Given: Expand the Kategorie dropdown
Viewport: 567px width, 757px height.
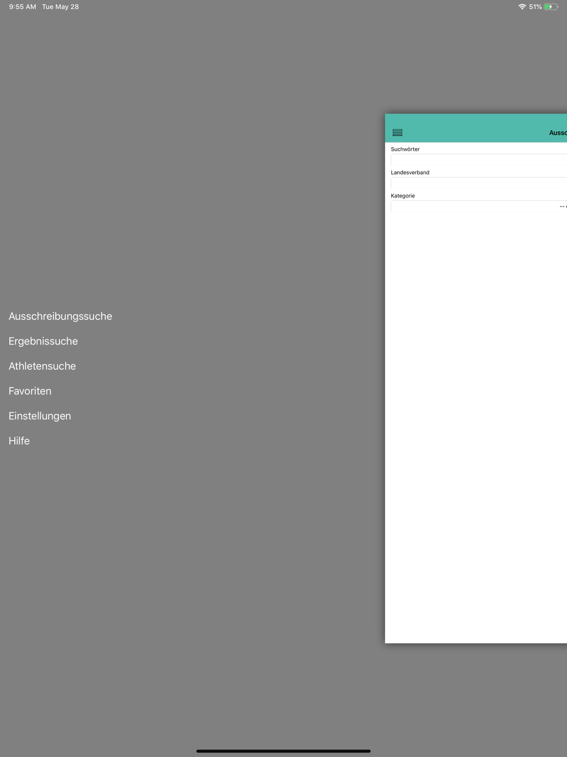Looking at the screenshot, I should [x=479, y=207].
